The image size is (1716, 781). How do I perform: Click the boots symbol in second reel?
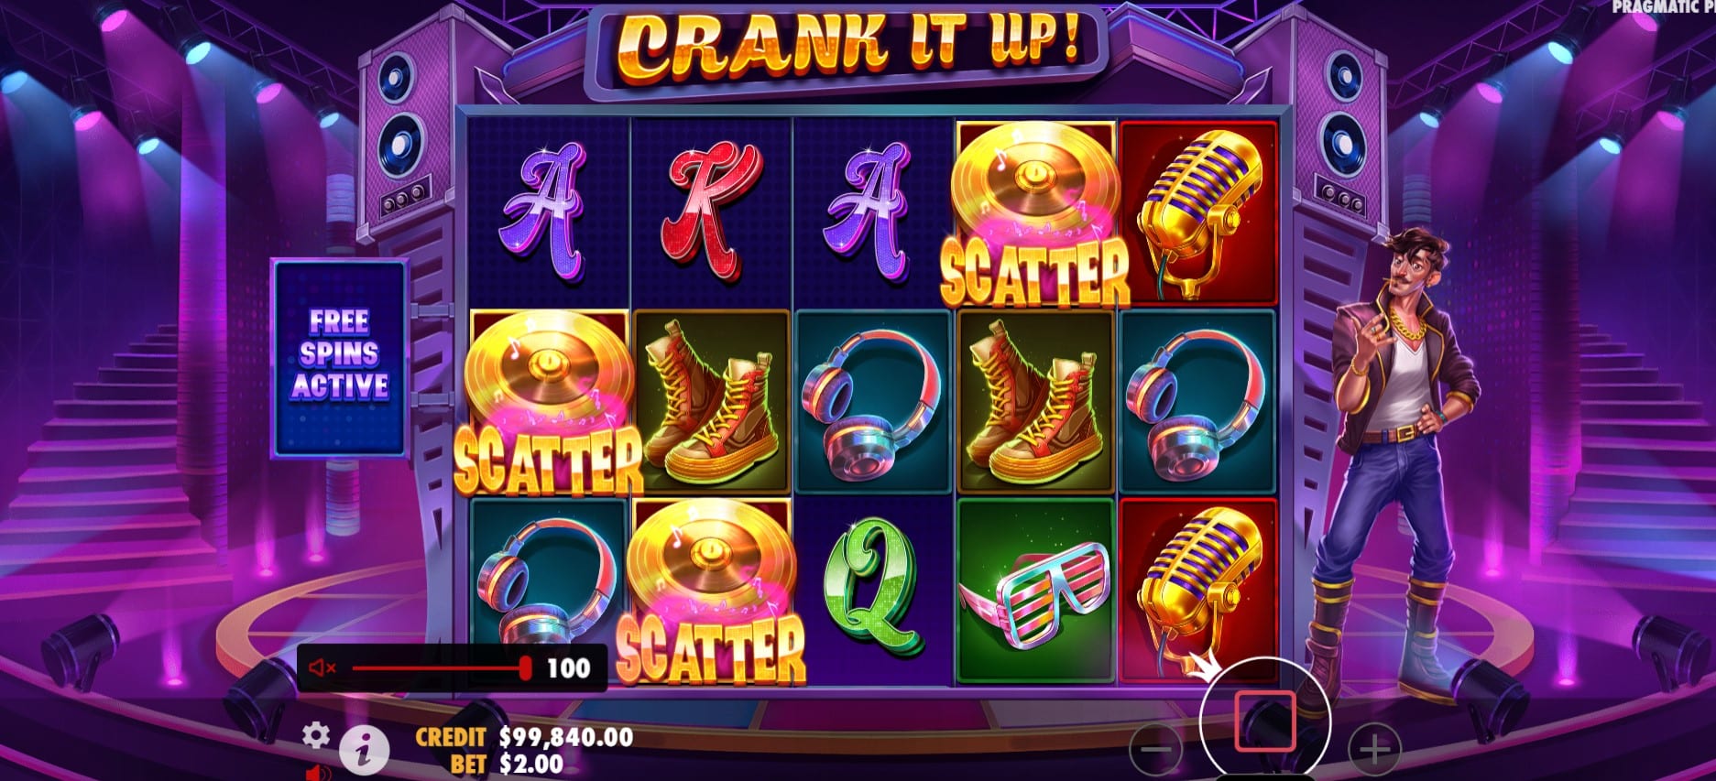[711, 400]
